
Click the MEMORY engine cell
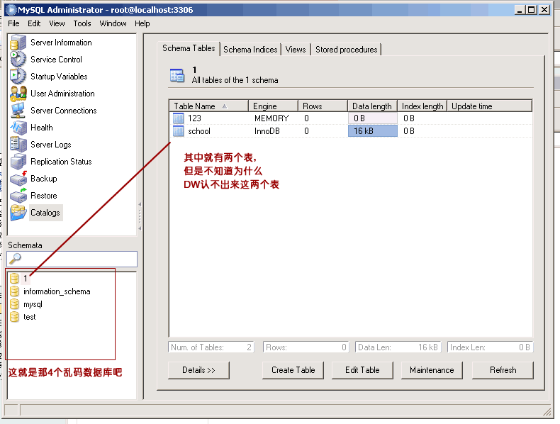pyautogui.click(x=271, y=118)
